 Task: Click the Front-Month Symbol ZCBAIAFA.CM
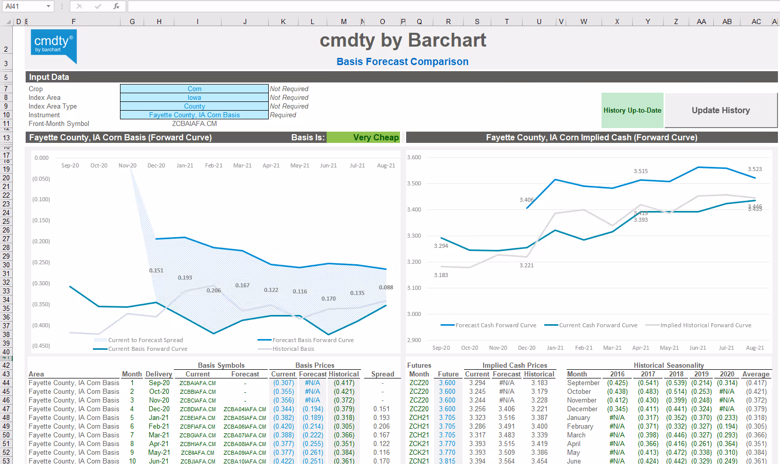coord(194,123)
